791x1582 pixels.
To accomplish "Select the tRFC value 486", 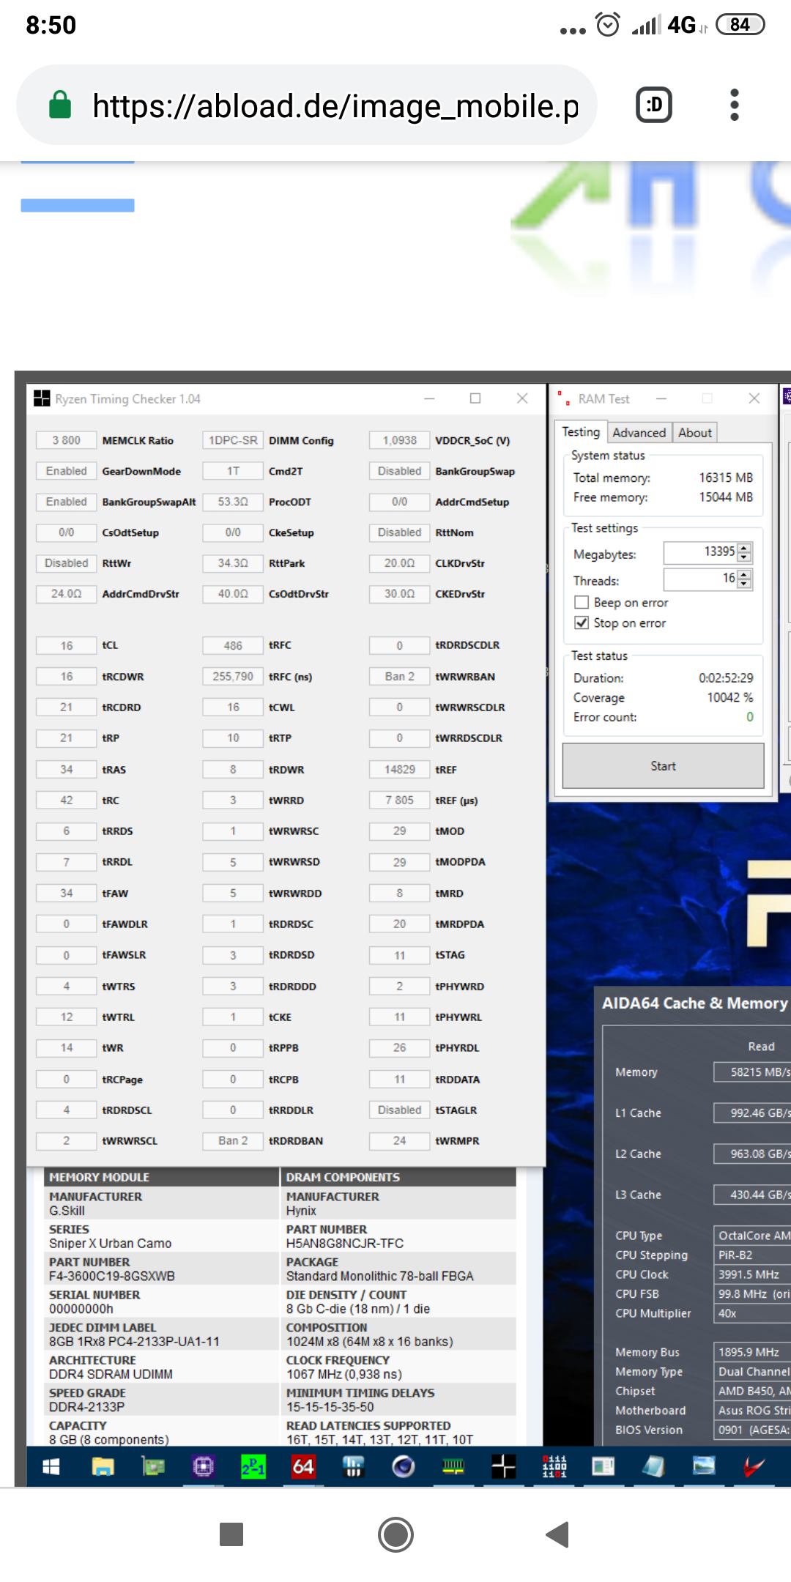I will 233,645.
